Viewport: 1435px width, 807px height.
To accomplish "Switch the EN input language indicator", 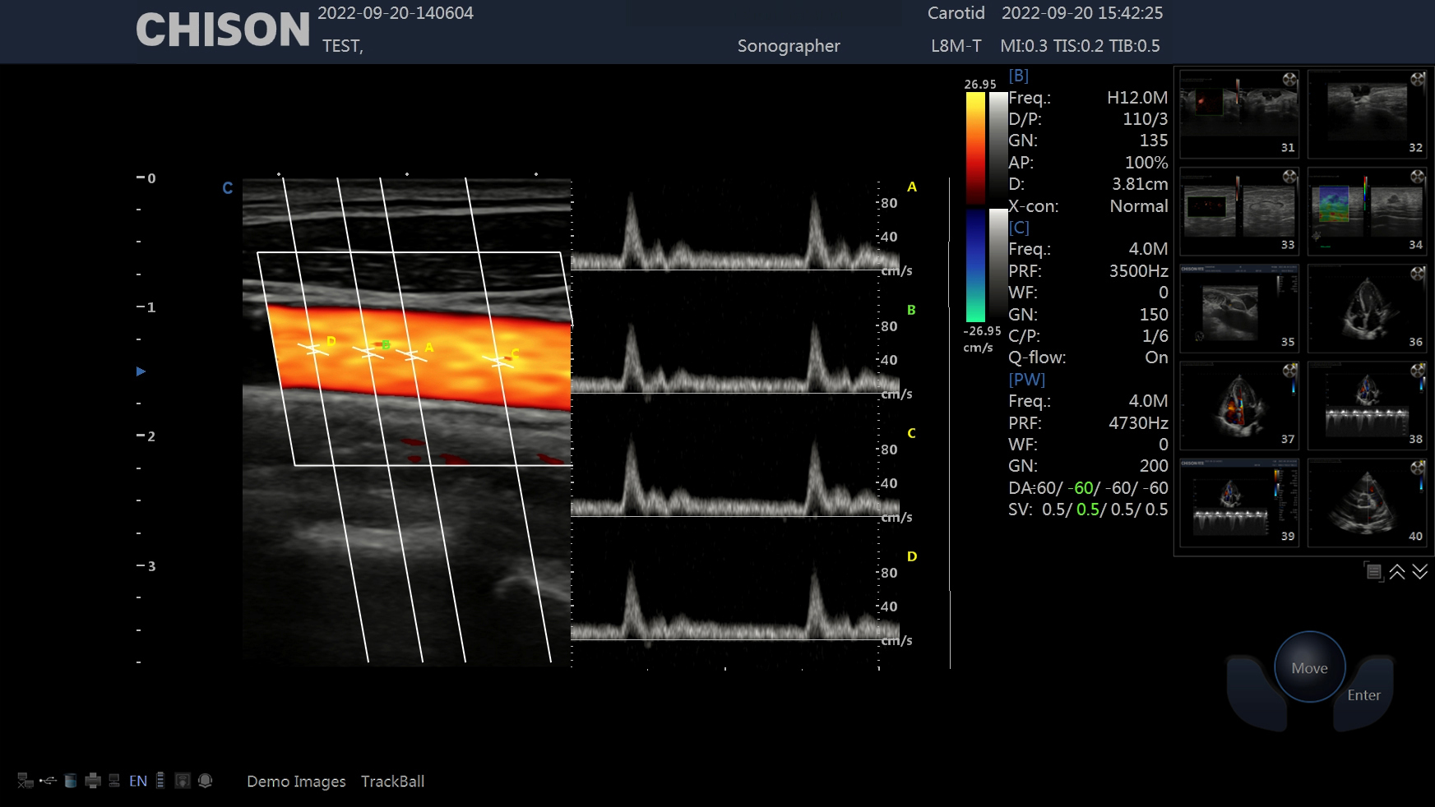I will click(138, 781).
